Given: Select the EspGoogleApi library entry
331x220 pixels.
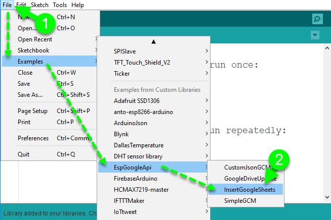Looking at the screenshot, I should (x=154, y=168).
